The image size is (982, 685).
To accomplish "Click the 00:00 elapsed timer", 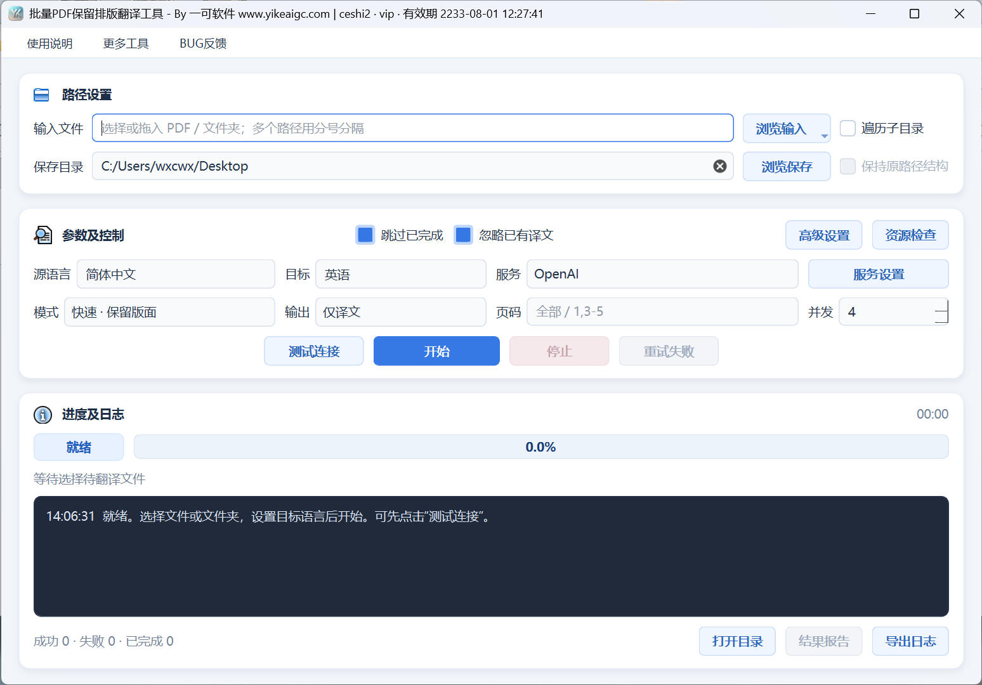I will 933,414.
